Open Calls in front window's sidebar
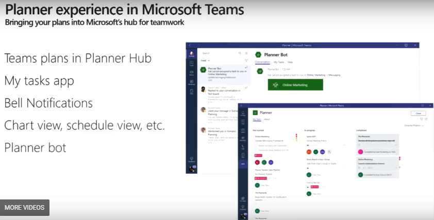This screenshot has width=434, height=220. (x=243, y=147)
